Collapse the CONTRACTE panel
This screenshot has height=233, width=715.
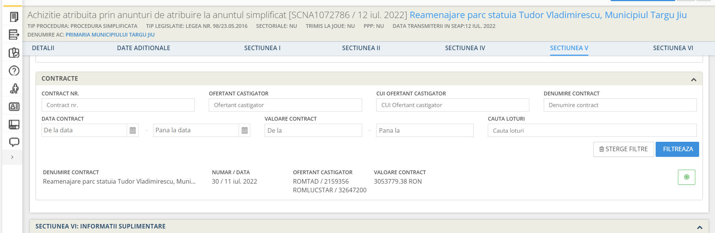pos(693,80)
